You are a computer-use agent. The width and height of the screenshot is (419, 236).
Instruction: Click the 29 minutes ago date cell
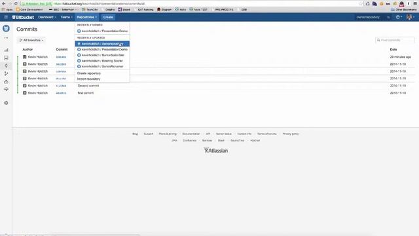click(400, 57)
